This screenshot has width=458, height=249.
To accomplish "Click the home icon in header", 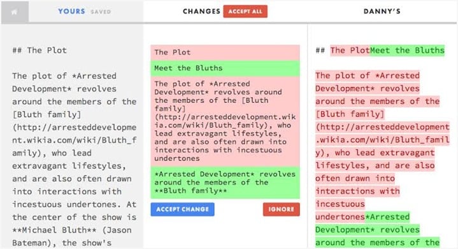I will click(x=15, y=11).
